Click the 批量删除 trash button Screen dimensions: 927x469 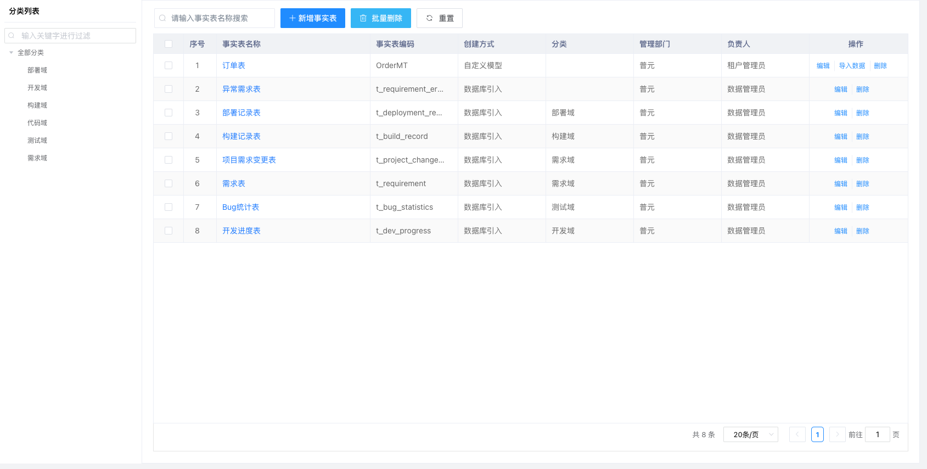380,18
